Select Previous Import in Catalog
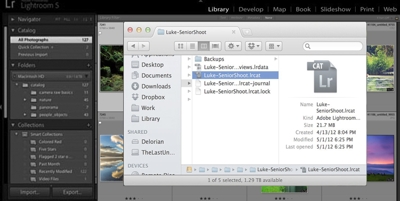Image resolution: width=400 pixels, height=201 pixels. pos(51,54)
